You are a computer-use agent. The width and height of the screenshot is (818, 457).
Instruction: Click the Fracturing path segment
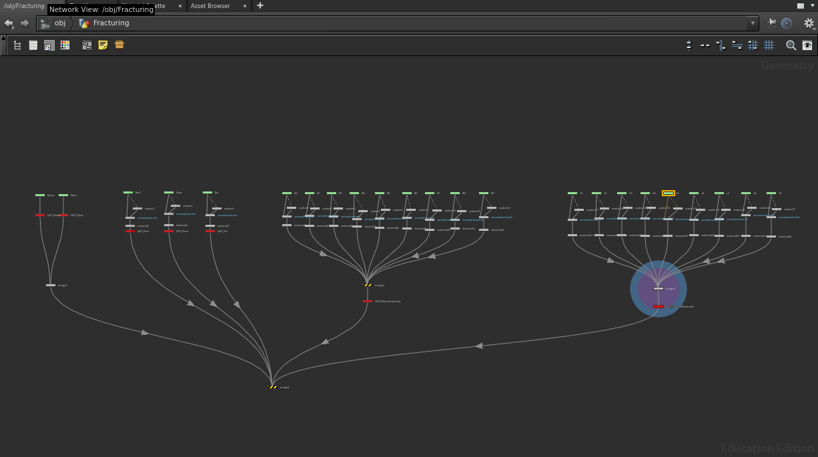pyautogui.click(x=105, y=23)
